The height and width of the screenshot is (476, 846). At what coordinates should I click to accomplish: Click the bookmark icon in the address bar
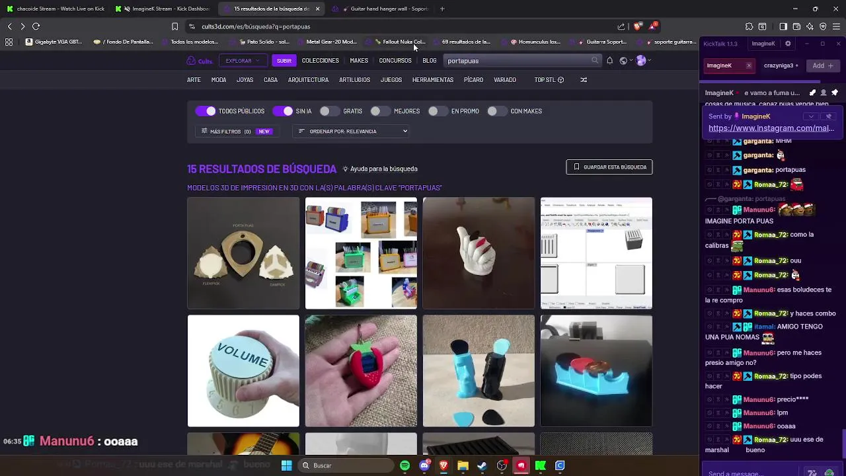pyautogui.click(x=174, y=26)
